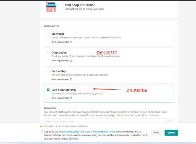Open the TikTok Payment Terms link
Screen dimensions: 196x144
[x=103, y=132]
